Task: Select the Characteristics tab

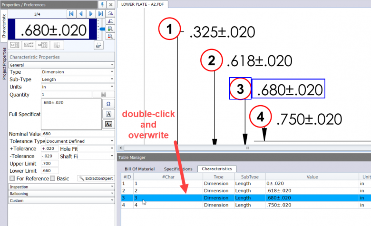Action: [217, 169]
